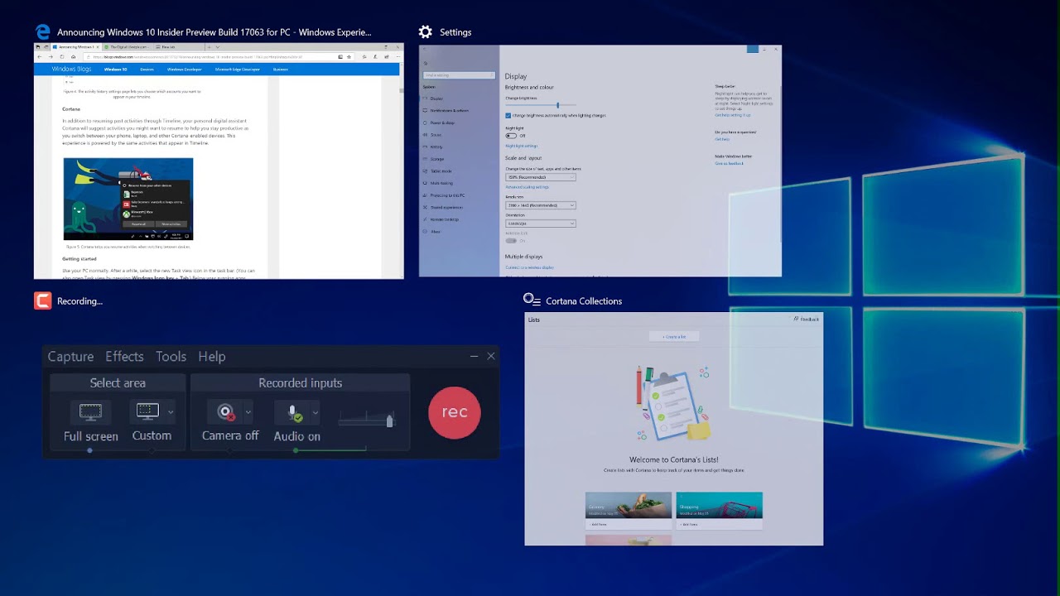
Task: Open a new tab with Edge plus button
Action: click(x=209, y=47)
